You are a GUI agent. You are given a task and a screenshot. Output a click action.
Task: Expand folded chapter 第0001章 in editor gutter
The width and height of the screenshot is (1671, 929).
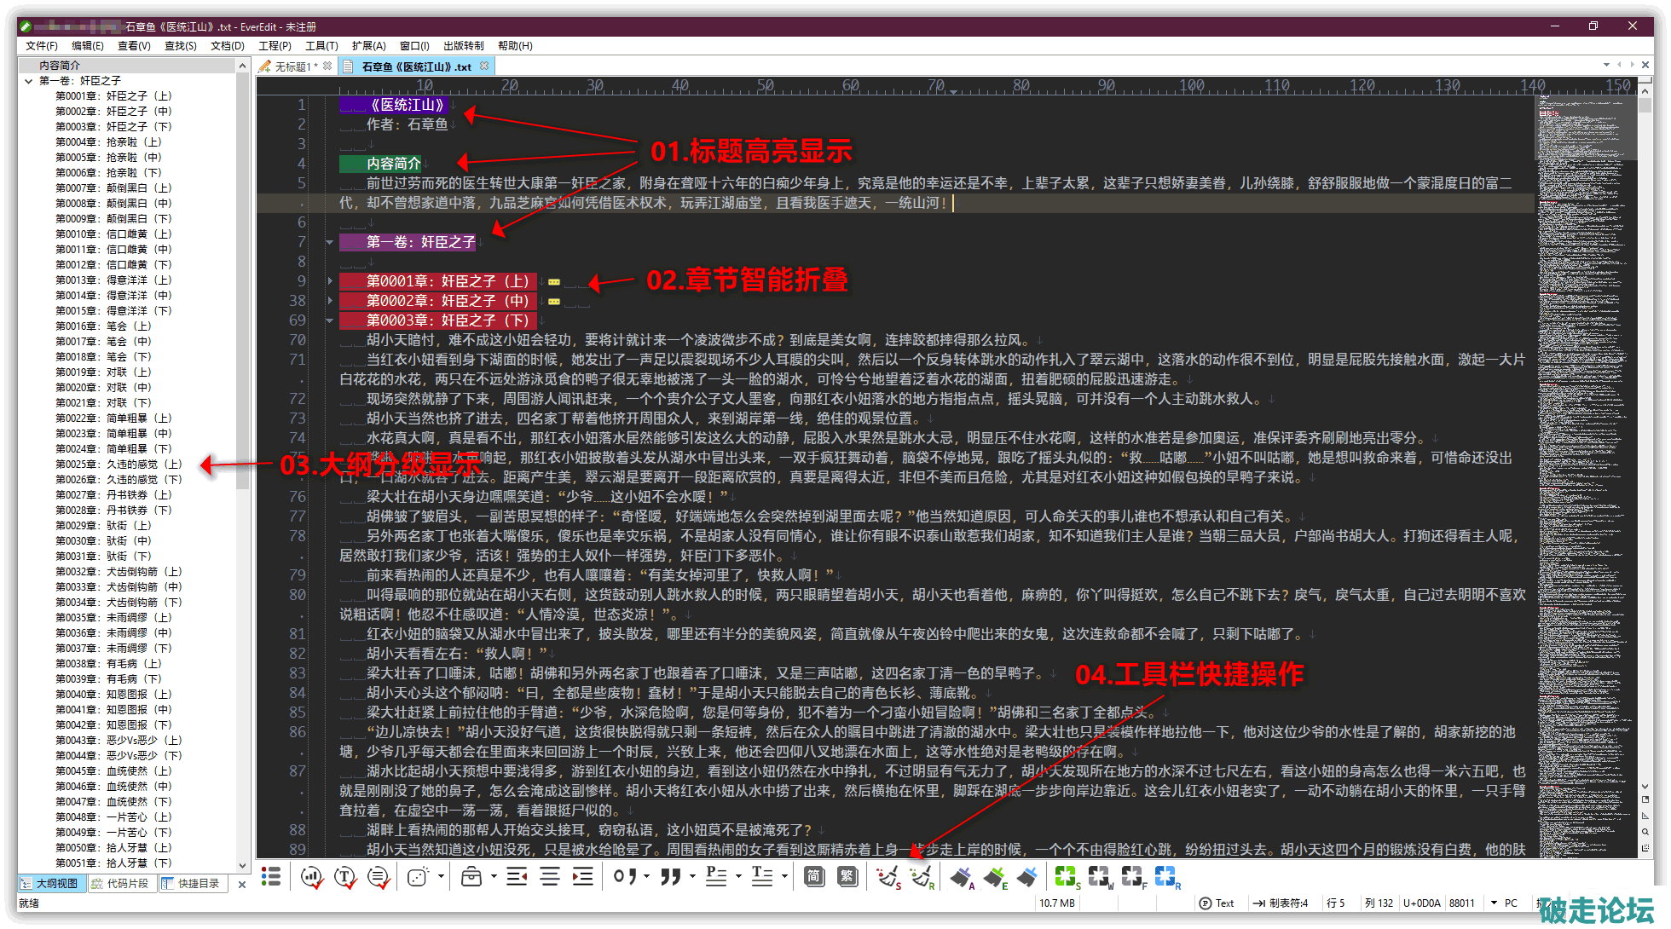point(330,281)
